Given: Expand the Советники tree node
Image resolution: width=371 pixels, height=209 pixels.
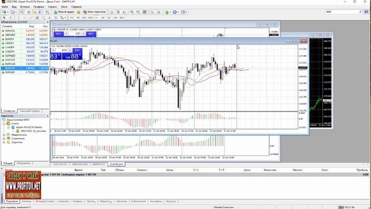Looking at the screenshot, I should pyautogui.click(x=4, y=138).
